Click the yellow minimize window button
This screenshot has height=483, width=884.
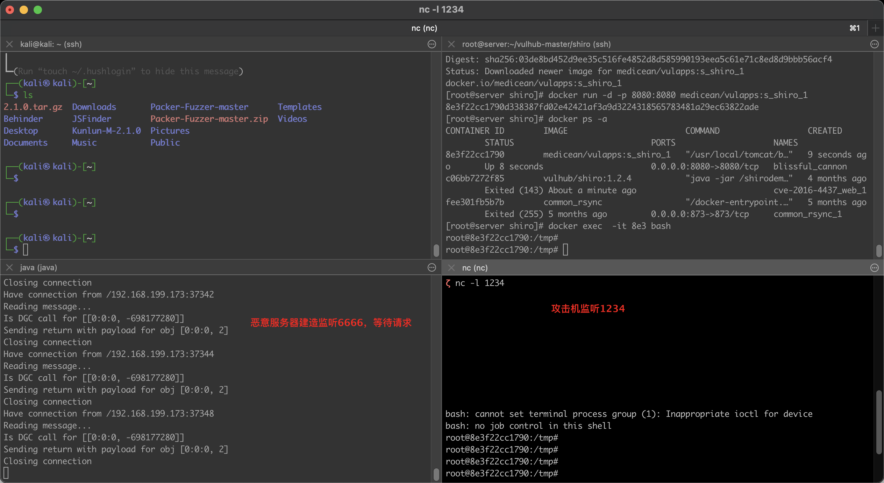(x=24, y=10)
